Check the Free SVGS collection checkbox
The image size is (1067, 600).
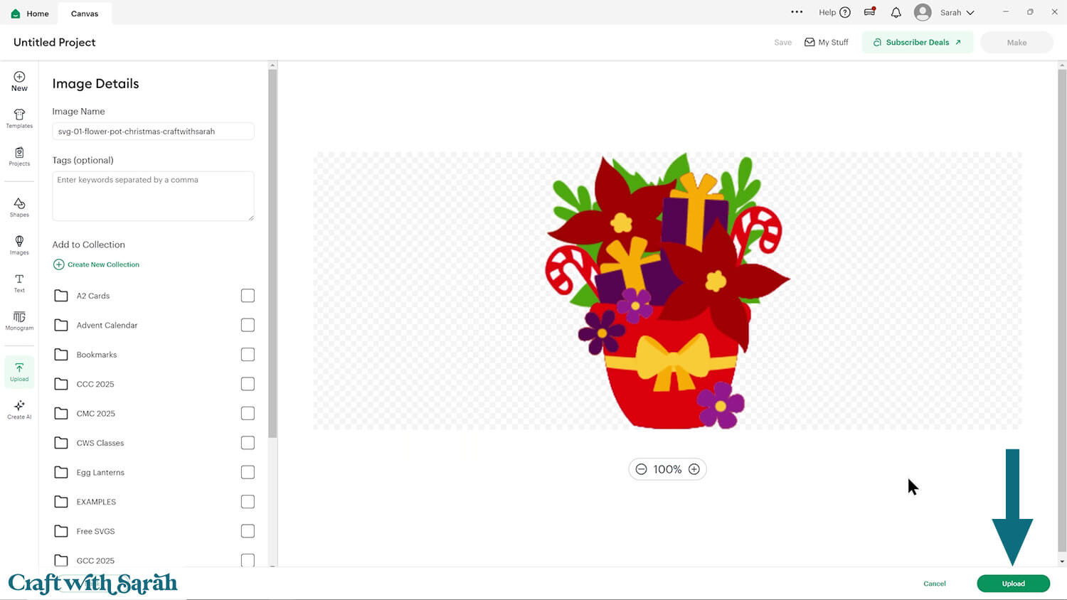tap(248, 531)
